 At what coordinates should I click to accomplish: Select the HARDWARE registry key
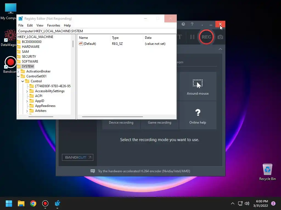coord(31,46)
